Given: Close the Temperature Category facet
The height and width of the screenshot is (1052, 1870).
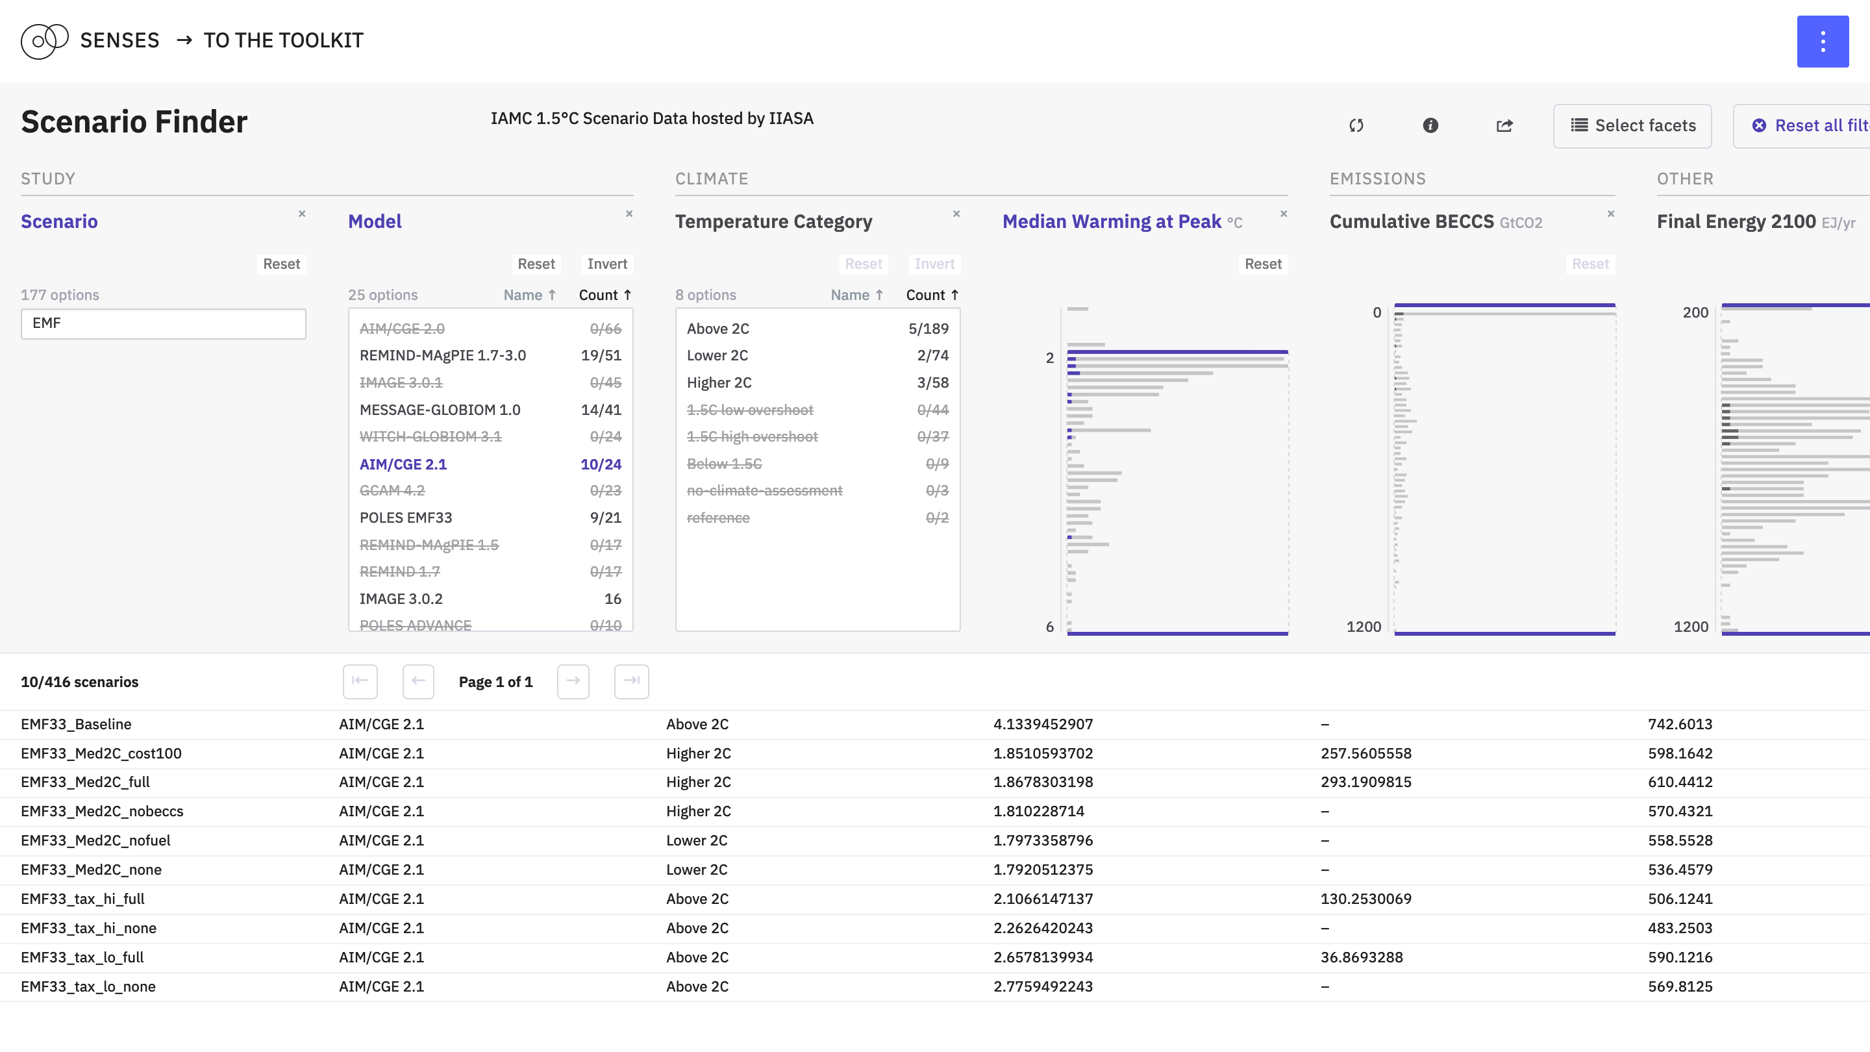Looking at the screenshot, I should (x=956, y=214).
